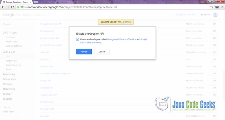The image size is (225, 120).
Task: Expand the Monitoring section
Action: pyautogui.click(x=9, y=74)
